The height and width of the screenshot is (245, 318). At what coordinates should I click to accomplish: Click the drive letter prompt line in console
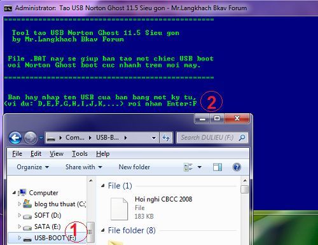click(x=100, y=104)
